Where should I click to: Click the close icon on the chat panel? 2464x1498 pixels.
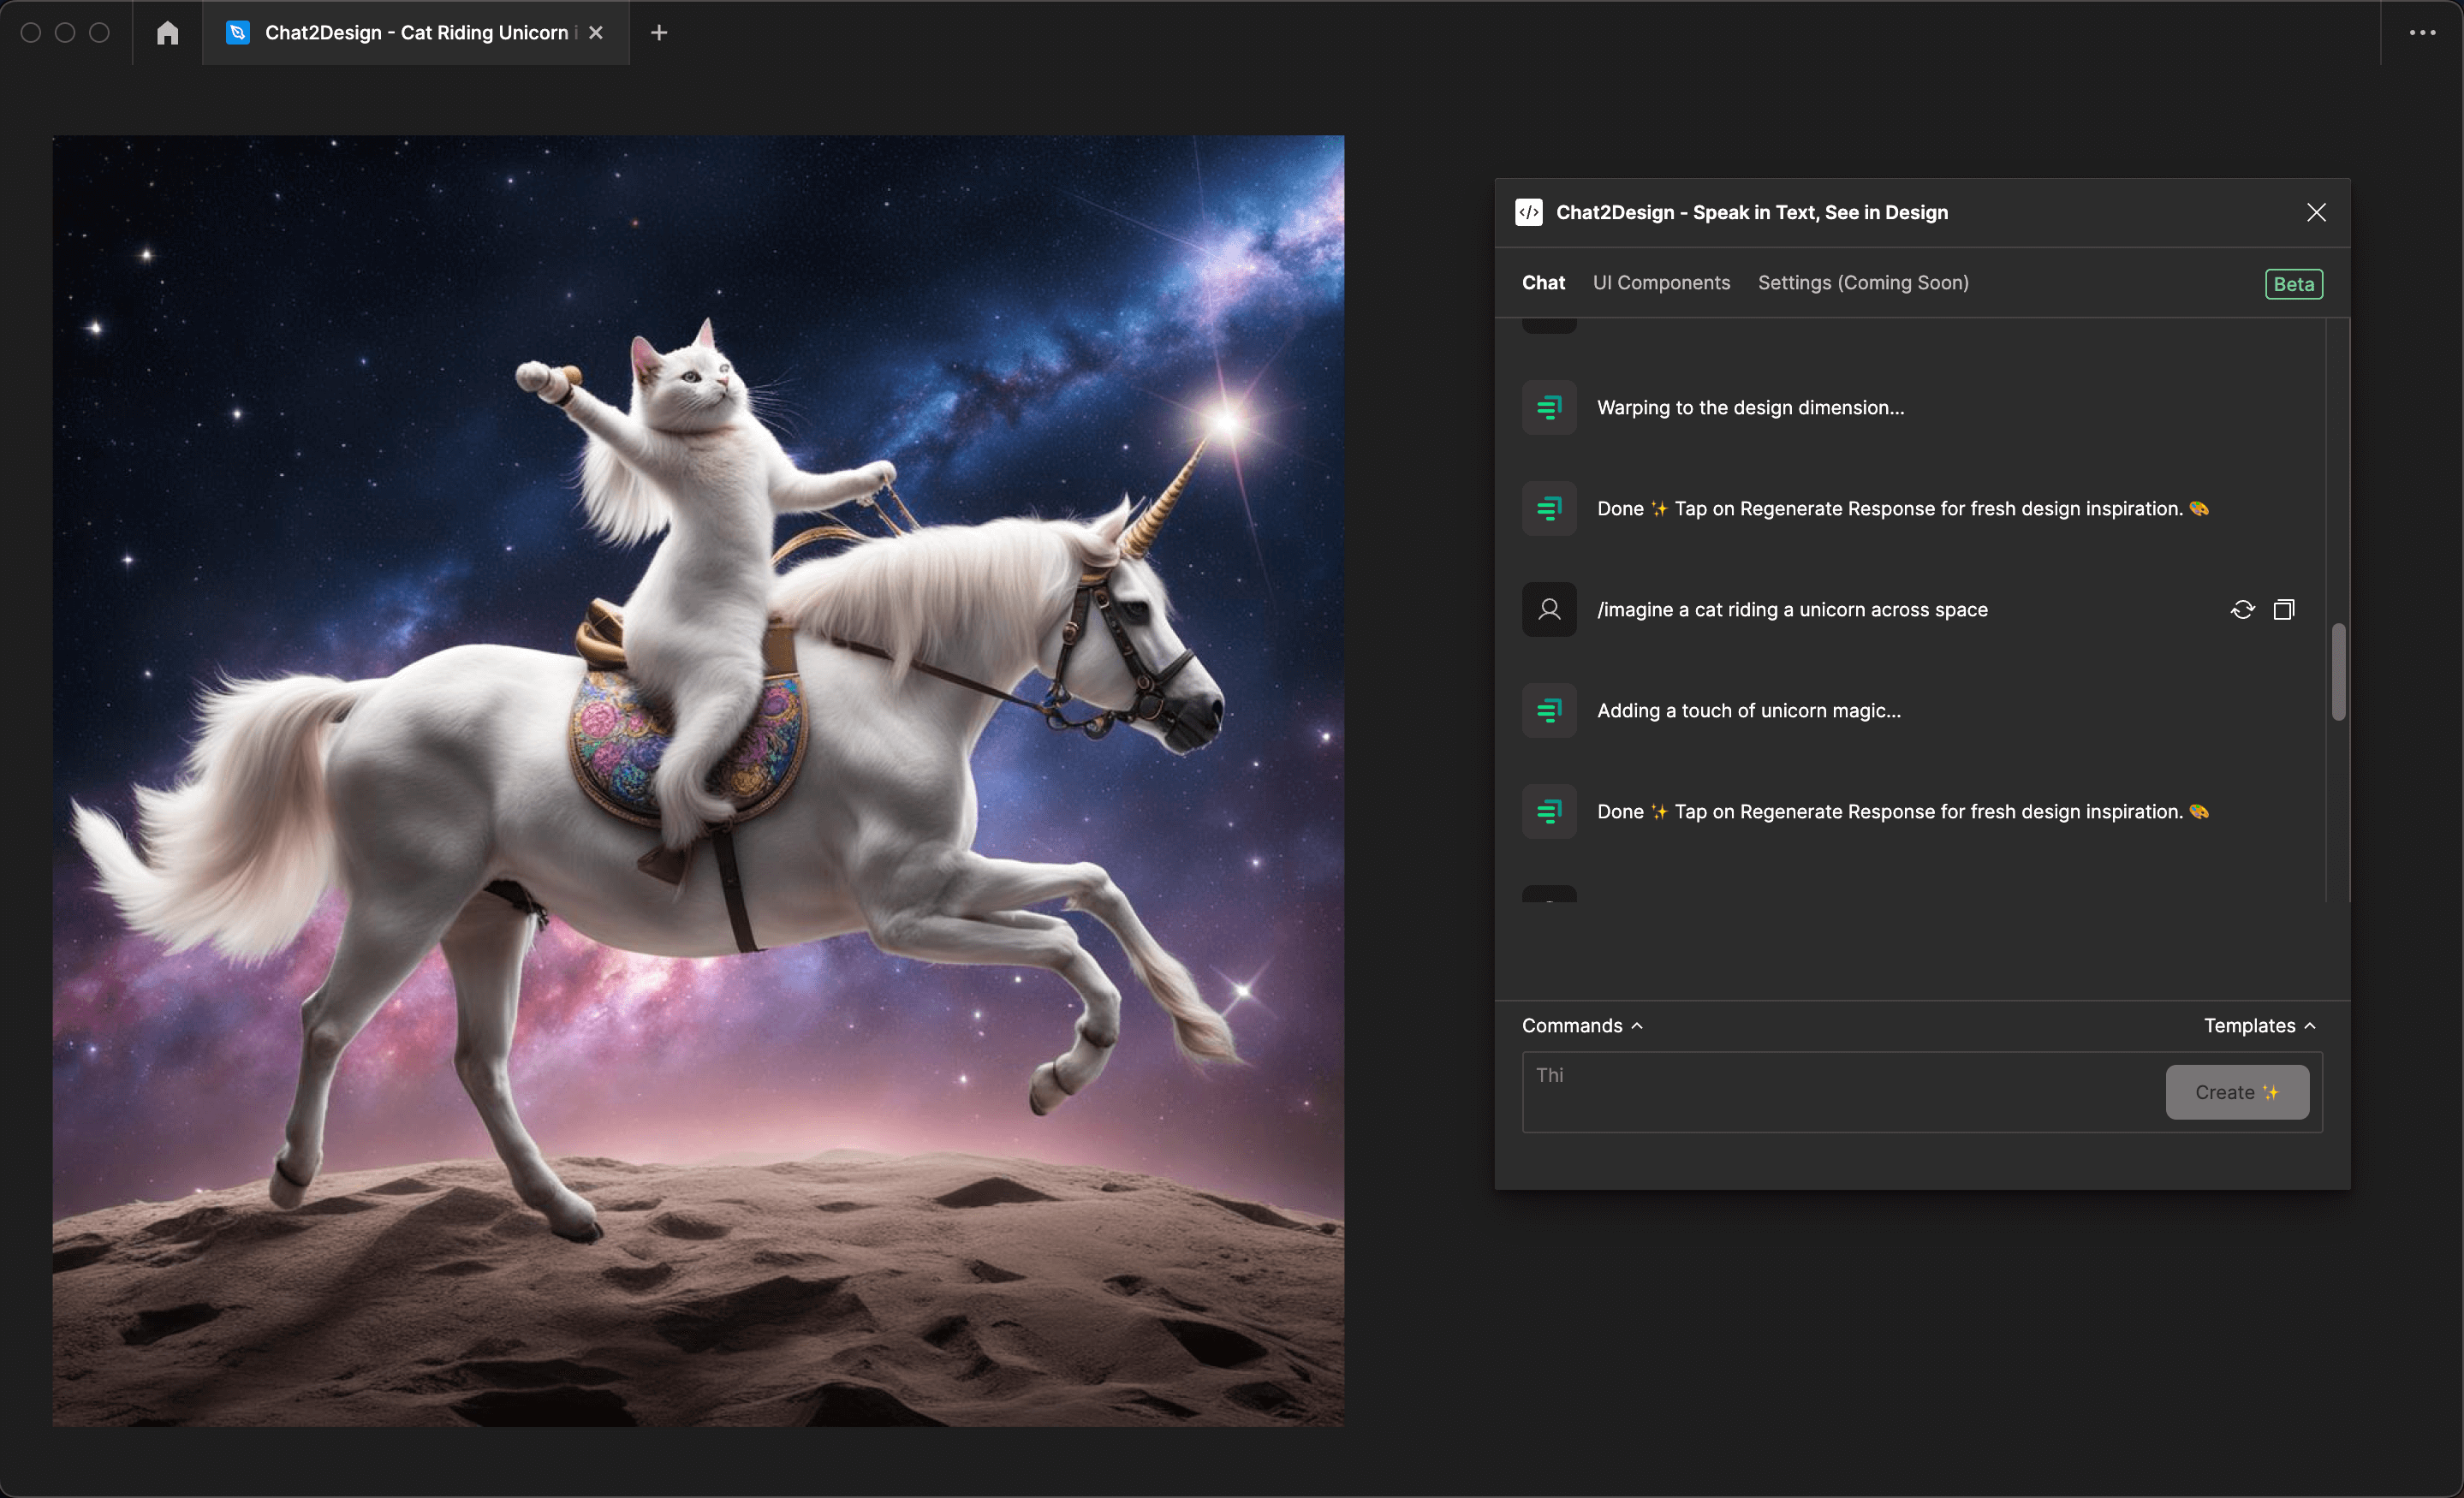[x=2318, y=211]
